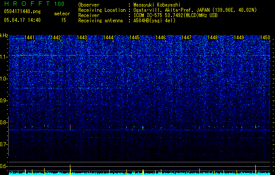Click the Receiver label
Screen dimensions: 275x175
pos(89,15)
